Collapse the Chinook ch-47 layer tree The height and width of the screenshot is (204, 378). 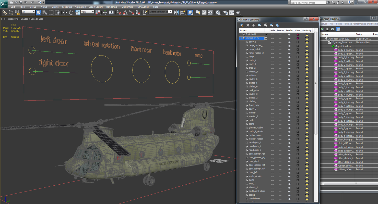(241, 38)
